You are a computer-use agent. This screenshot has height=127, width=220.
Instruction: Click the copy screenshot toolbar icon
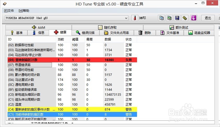[169, 18]
